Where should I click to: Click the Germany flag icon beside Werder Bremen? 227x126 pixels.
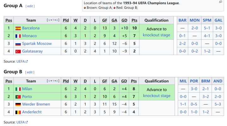click(x=18, y=104)
